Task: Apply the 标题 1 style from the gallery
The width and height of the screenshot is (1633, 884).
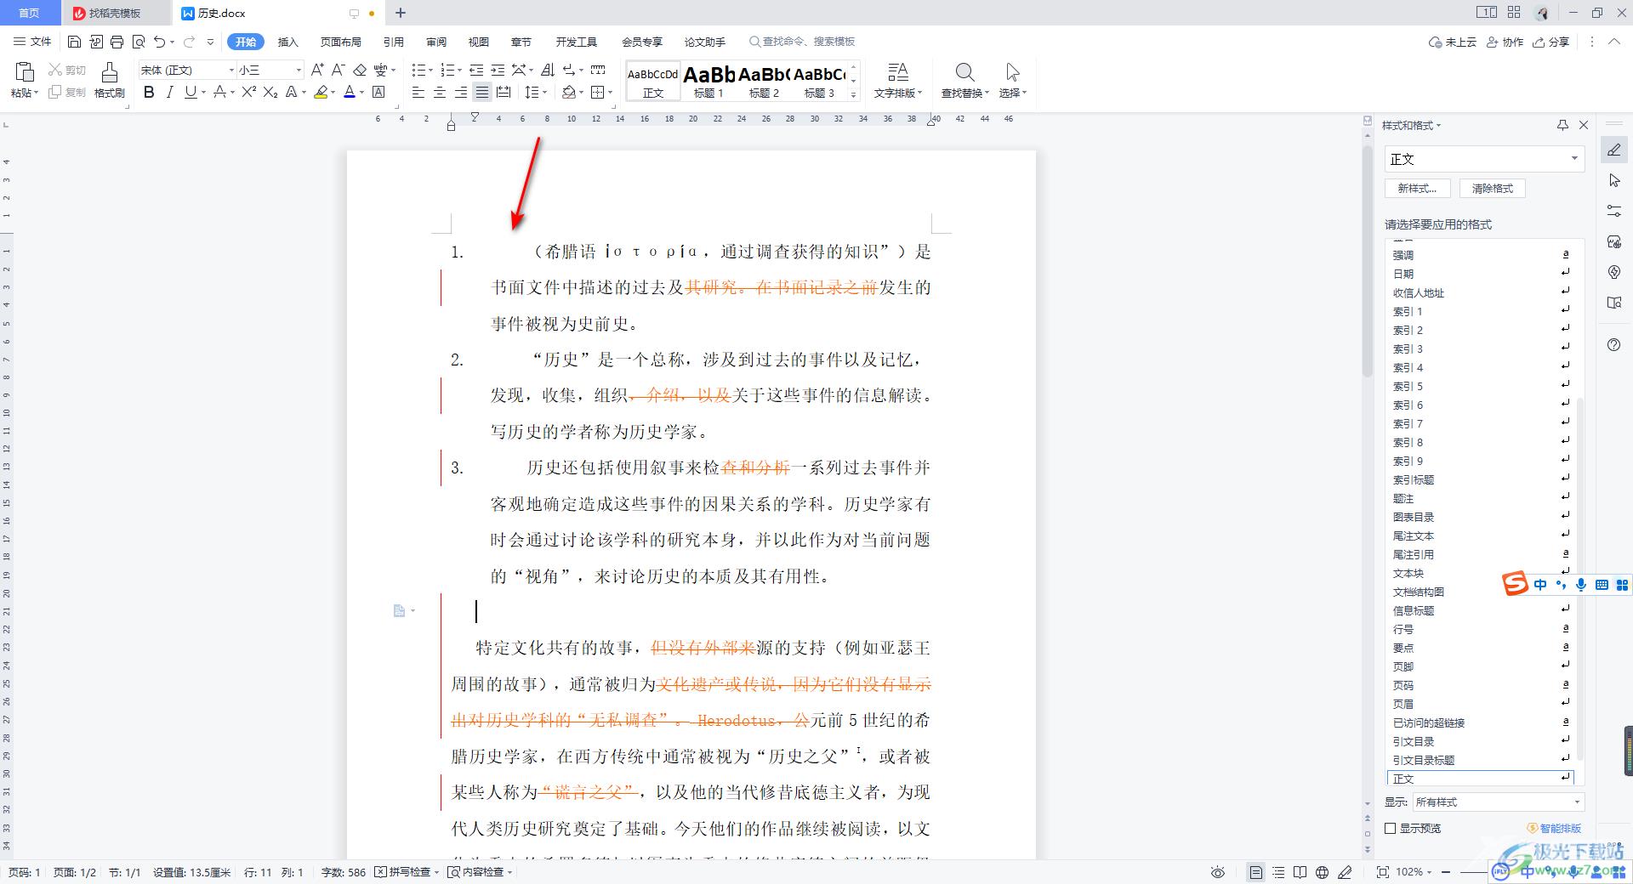Action: point(708,81)
